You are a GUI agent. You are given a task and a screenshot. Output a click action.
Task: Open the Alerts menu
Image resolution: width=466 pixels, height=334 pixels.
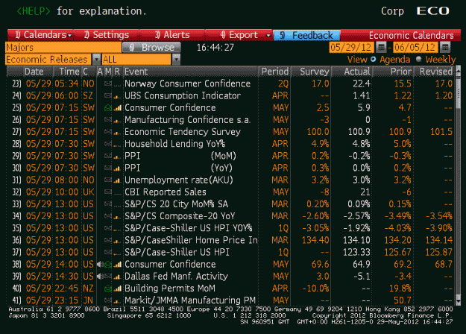pos(172,35)
